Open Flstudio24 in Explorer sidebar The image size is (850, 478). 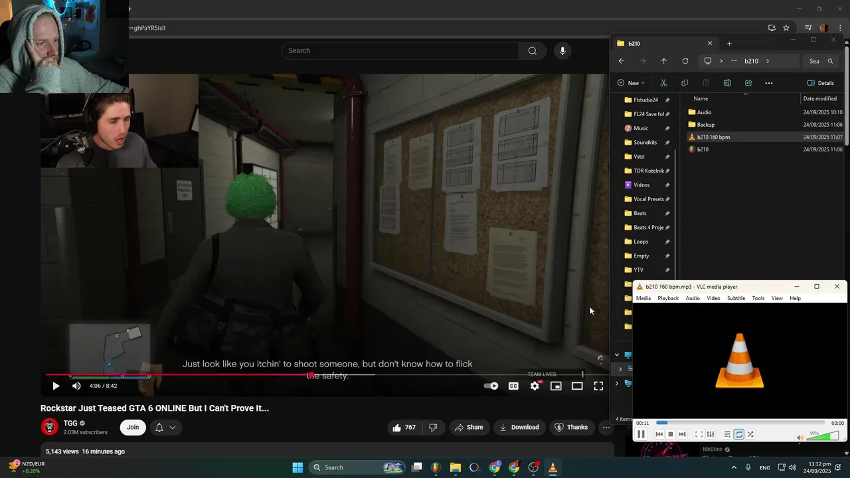tap(645, 100)
